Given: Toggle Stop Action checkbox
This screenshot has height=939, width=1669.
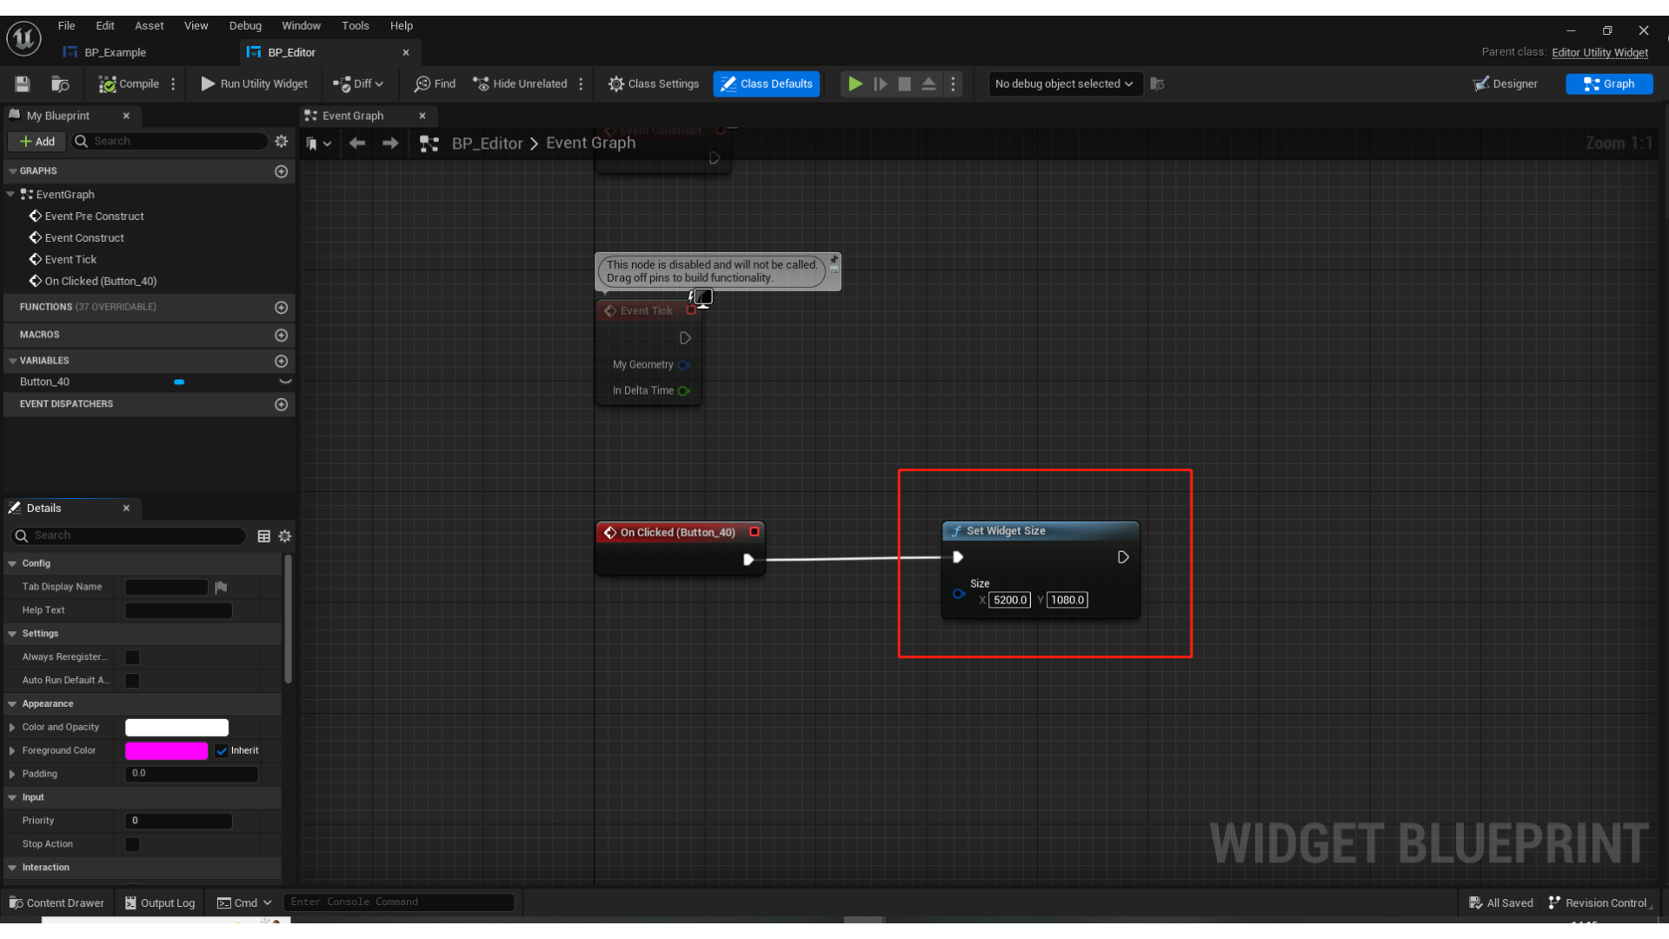Looking at the screenshot, I should (132, 844).
